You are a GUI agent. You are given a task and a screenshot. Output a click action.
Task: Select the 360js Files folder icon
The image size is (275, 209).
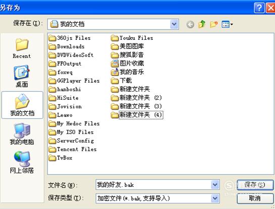[52, 38]
